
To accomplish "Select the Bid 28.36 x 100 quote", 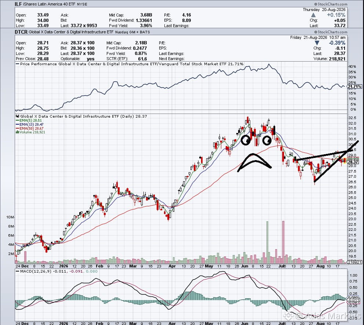I will pyautogui.click(x=83, y=48).
